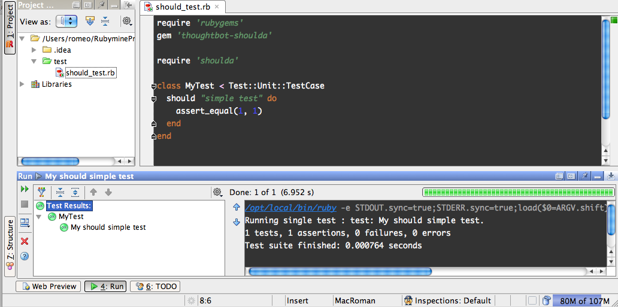Expand all test results in the tree
The height and width of the screenshot is (307, 618).
(x=75, y=192)
